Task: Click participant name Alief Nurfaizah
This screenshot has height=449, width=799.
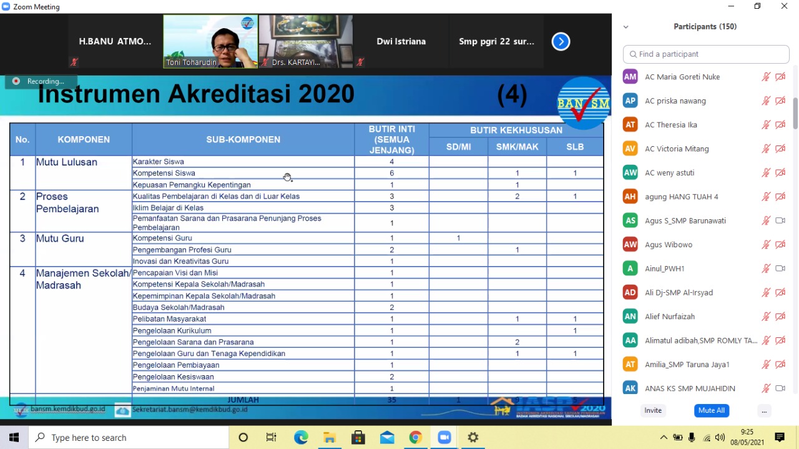Action: pos(670,317)
